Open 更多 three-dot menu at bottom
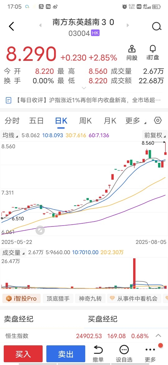This screenshot has height=365, width=168. [x=150, y=354]
